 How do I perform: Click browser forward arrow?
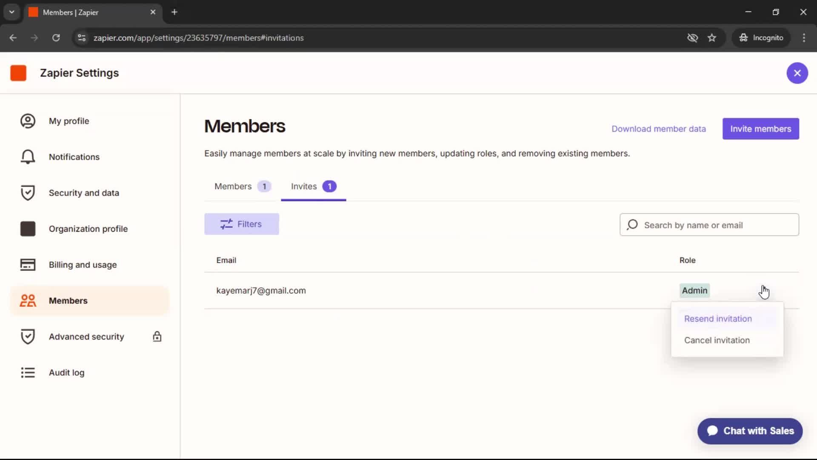[x=34, y=38]
